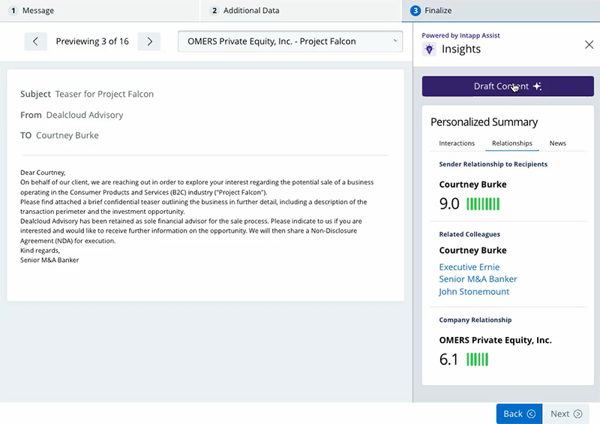This screenshot has width=600, height=424.
Task: Open the OMERS Private Equity recipient dropdown
Action: pos(290,41)
